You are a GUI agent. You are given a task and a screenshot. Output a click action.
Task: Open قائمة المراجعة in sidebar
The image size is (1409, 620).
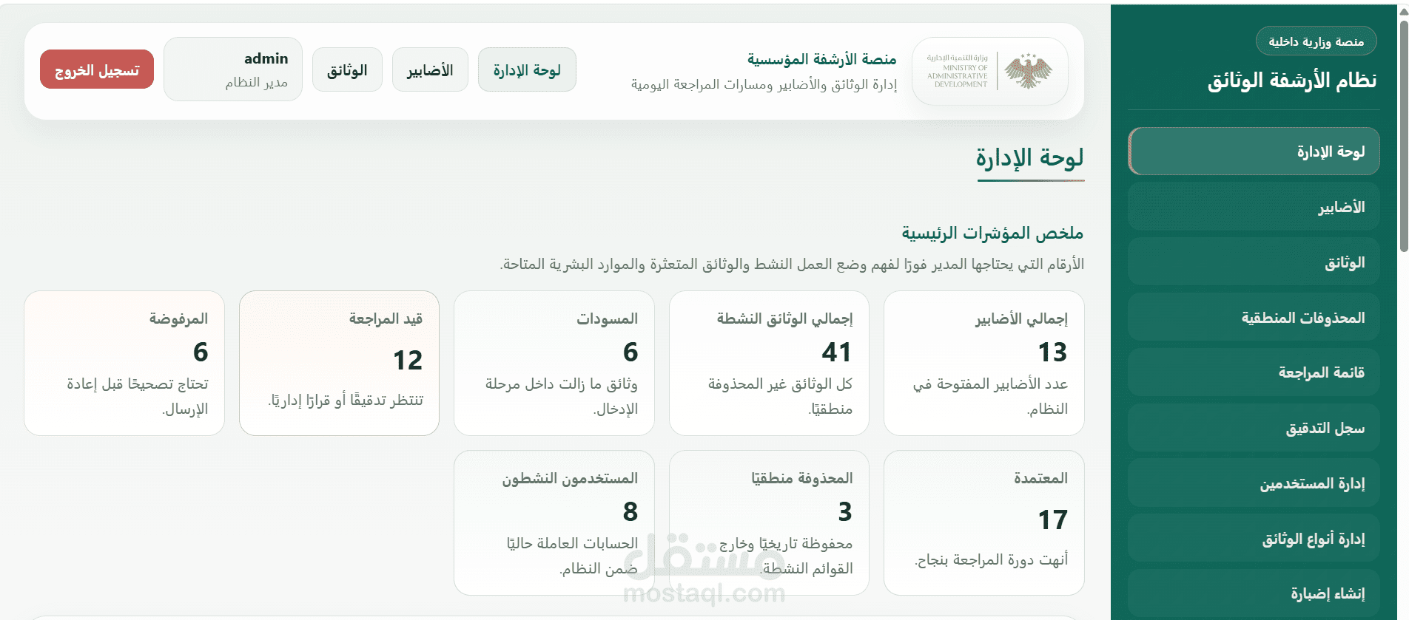point(1254,372)
